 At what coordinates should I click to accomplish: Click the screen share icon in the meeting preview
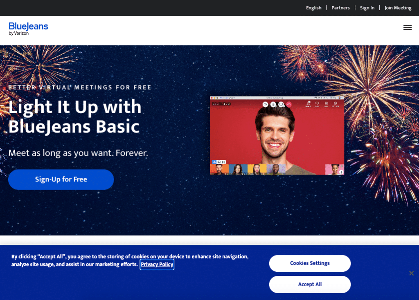[281, 104]
